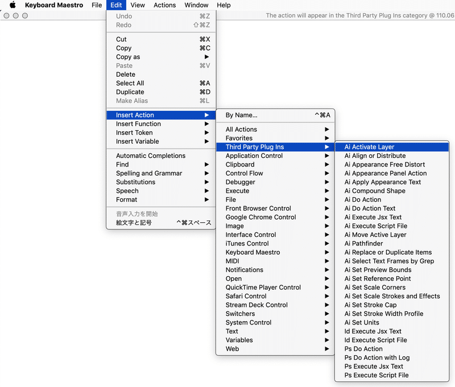Expand the Safari Control category
Image resolution: width=455 pixels, height=387 pixels.
pos(275,296)
